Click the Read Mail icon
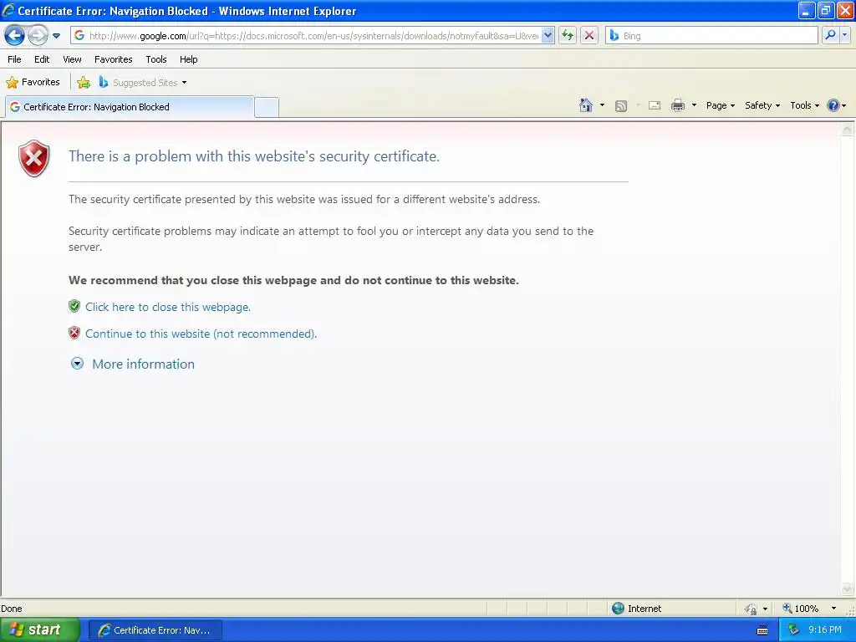Viewport: 856px width, 642px height. pyautogui.click(x=655, y=105)
